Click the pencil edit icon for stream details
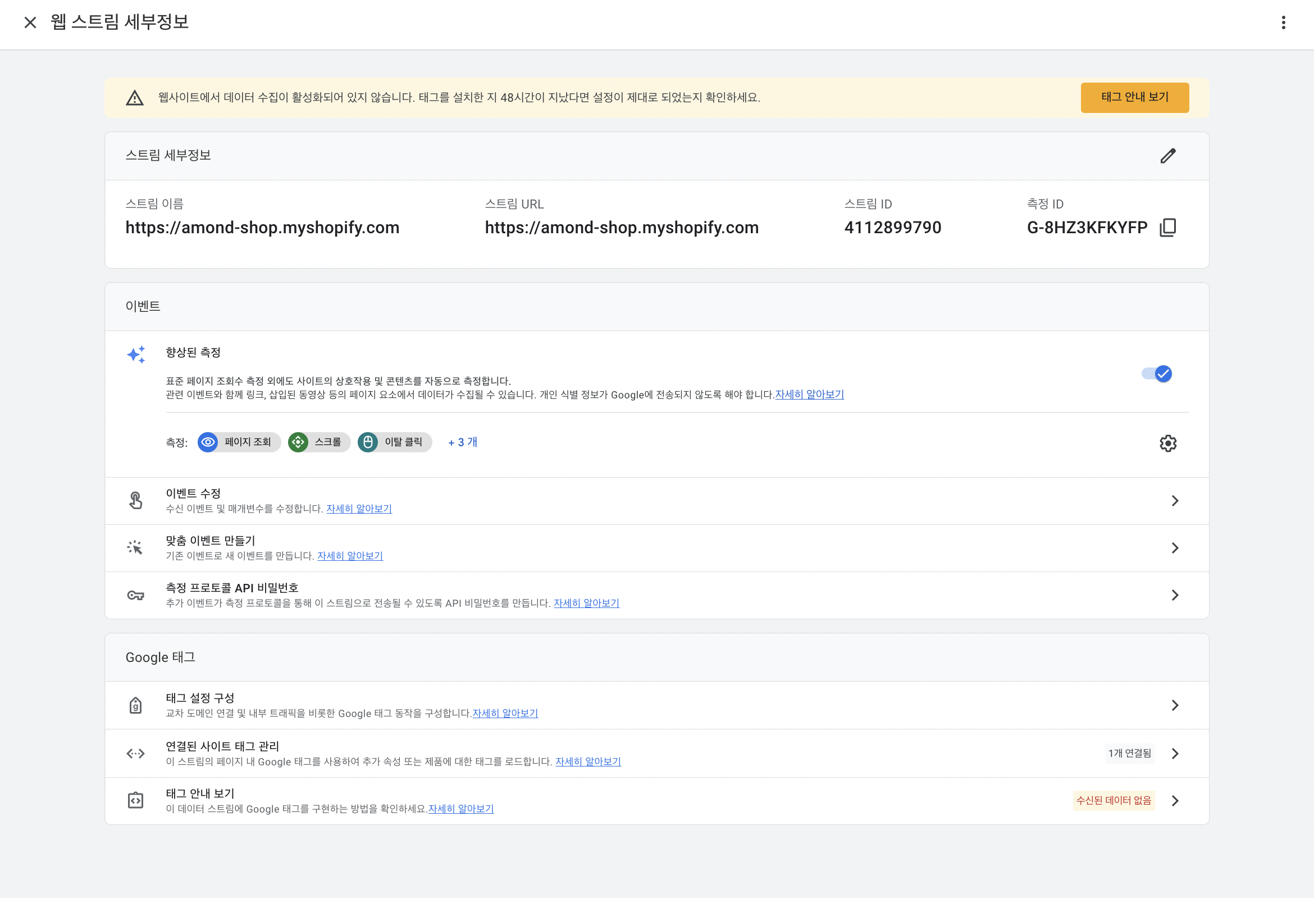 tap(1167, 156)
